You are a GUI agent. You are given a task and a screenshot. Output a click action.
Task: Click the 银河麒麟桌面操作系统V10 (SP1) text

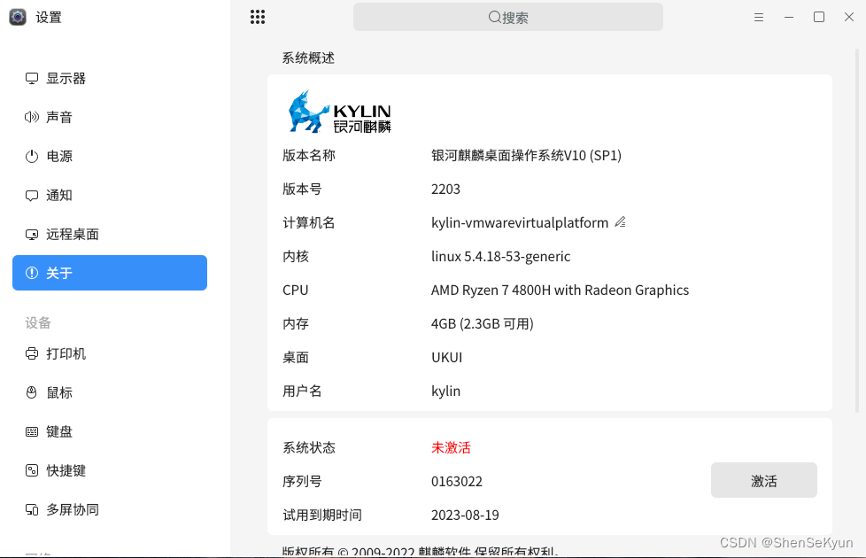tap(526, 155)
